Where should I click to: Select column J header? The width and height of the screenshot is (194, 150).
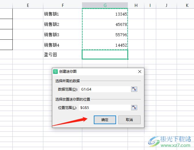[x=166, y=5]
